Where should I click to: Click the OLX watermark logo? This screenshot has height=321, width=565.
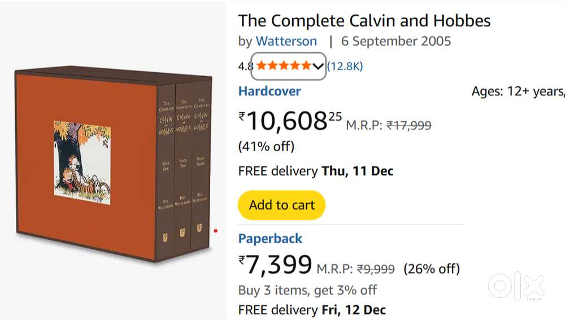coord(516,287)
